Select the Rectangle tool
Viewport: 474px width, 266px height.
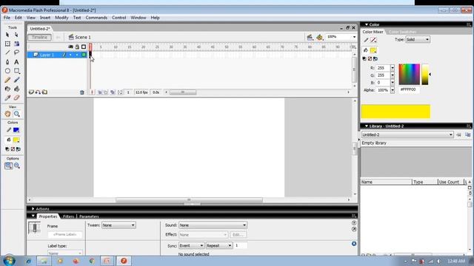pyautogui.click(x=16, y=71)
